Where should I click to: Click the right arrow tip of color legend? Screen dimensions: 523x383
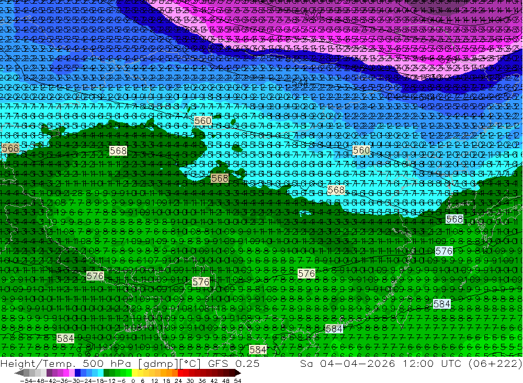pos(238,373)
